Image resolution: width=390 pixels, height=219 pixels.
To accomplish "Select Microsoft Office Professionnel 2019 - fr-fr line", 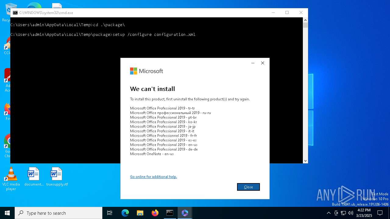I will [163, 136].
